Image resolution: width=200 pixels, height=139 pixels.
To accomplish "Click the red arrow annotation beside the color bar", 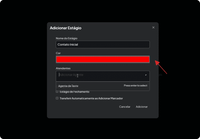I will (x=161, y=67).
